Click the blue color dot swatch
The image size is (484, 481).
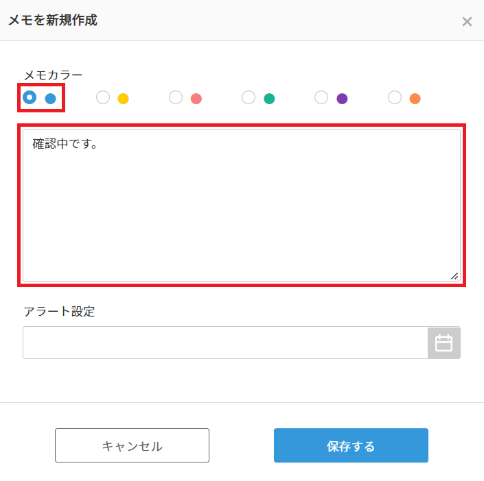coord(50,99)
